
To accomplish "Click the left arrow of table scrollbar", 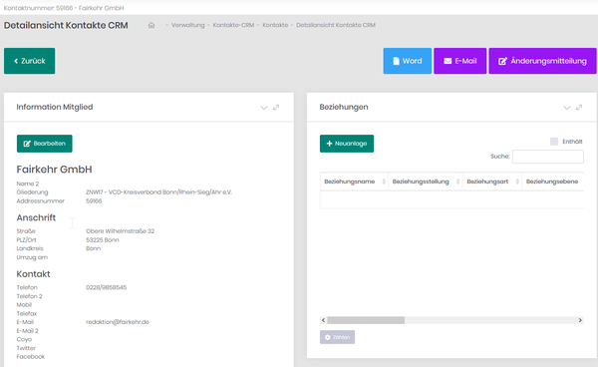I will [323, 320].
